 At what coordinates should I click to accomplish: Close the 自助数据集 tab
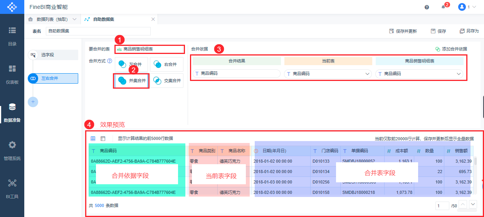tap(153, 19)
